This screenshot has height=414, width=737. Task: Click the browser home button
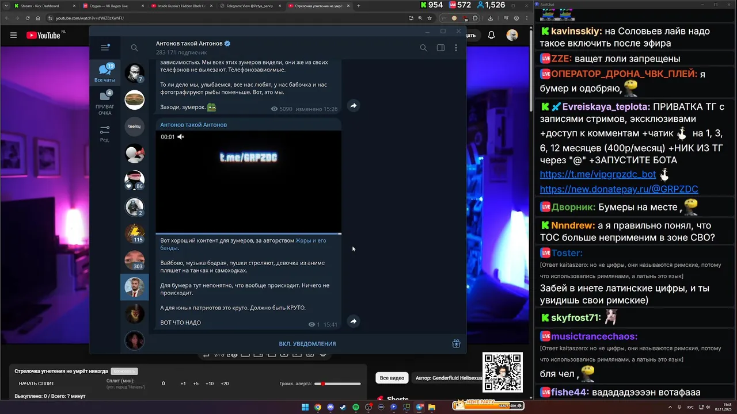38,18
